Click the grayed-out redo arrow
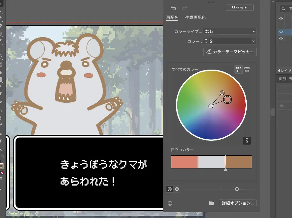 [184, 7]
